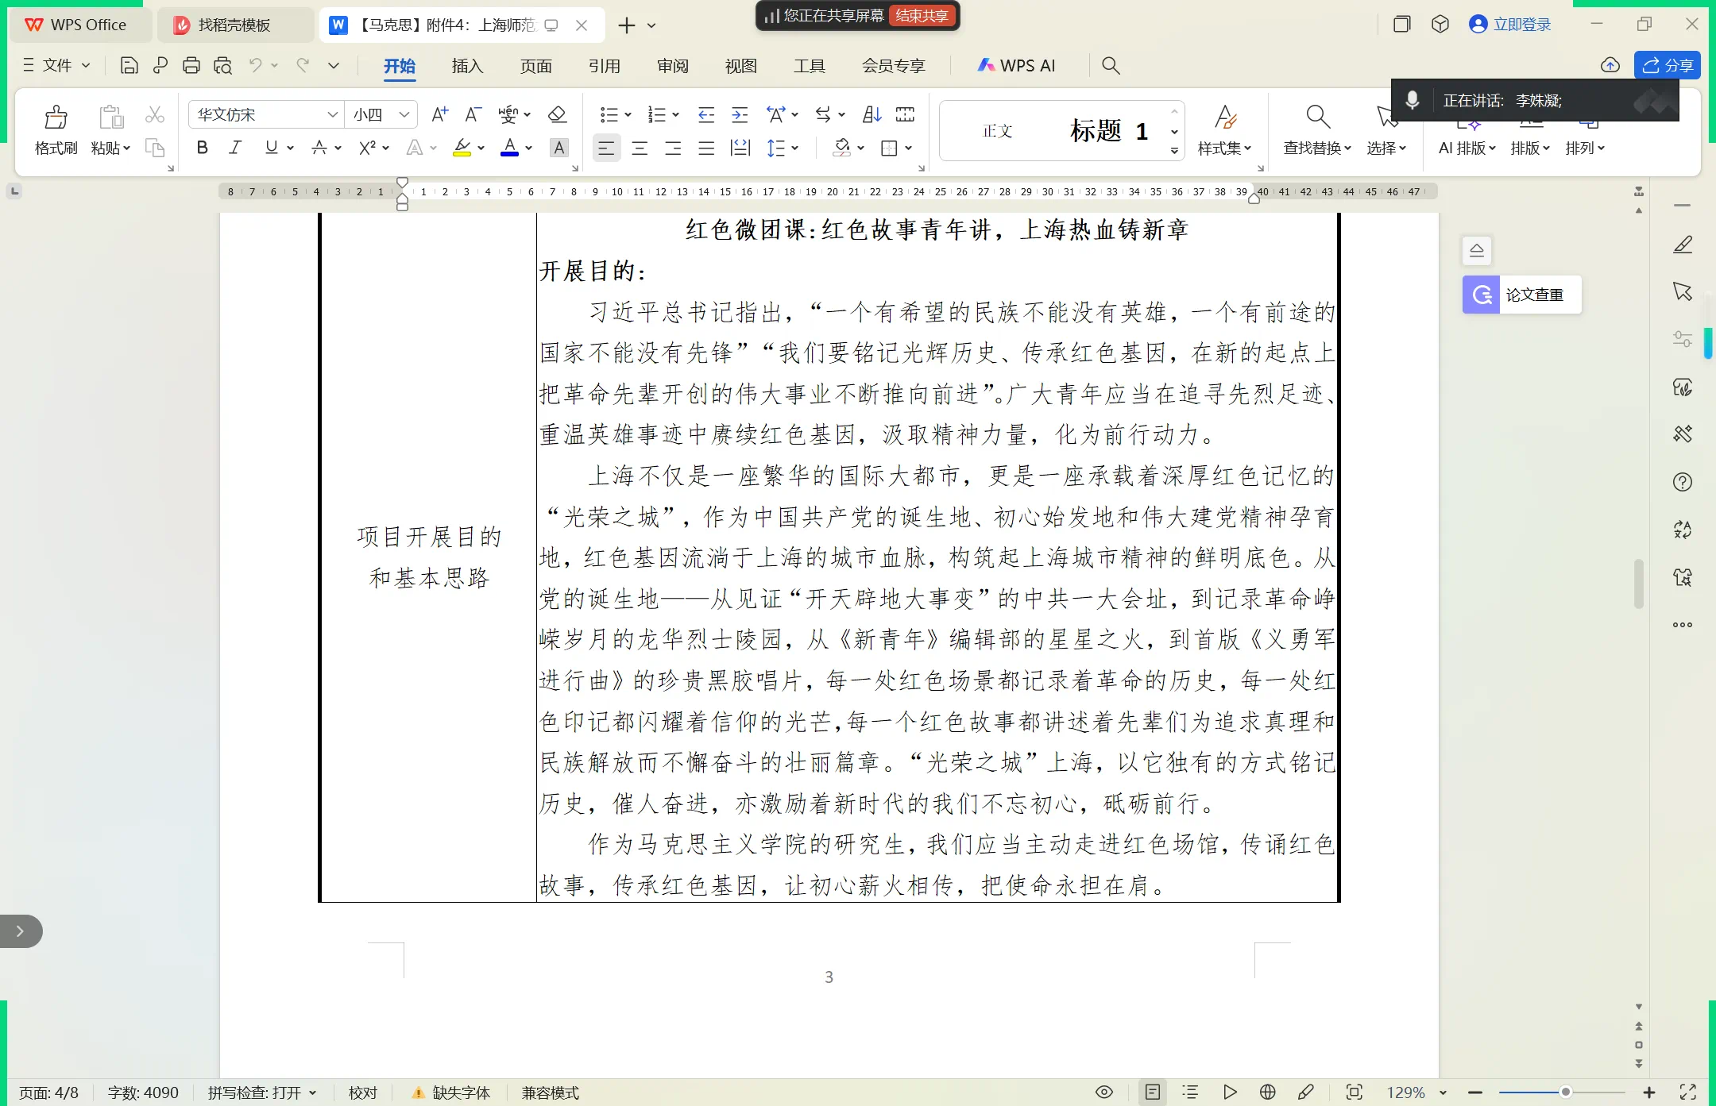1716x1106 pixels.
Task: Click the 分享 share button
Action: coord(1667,65)
